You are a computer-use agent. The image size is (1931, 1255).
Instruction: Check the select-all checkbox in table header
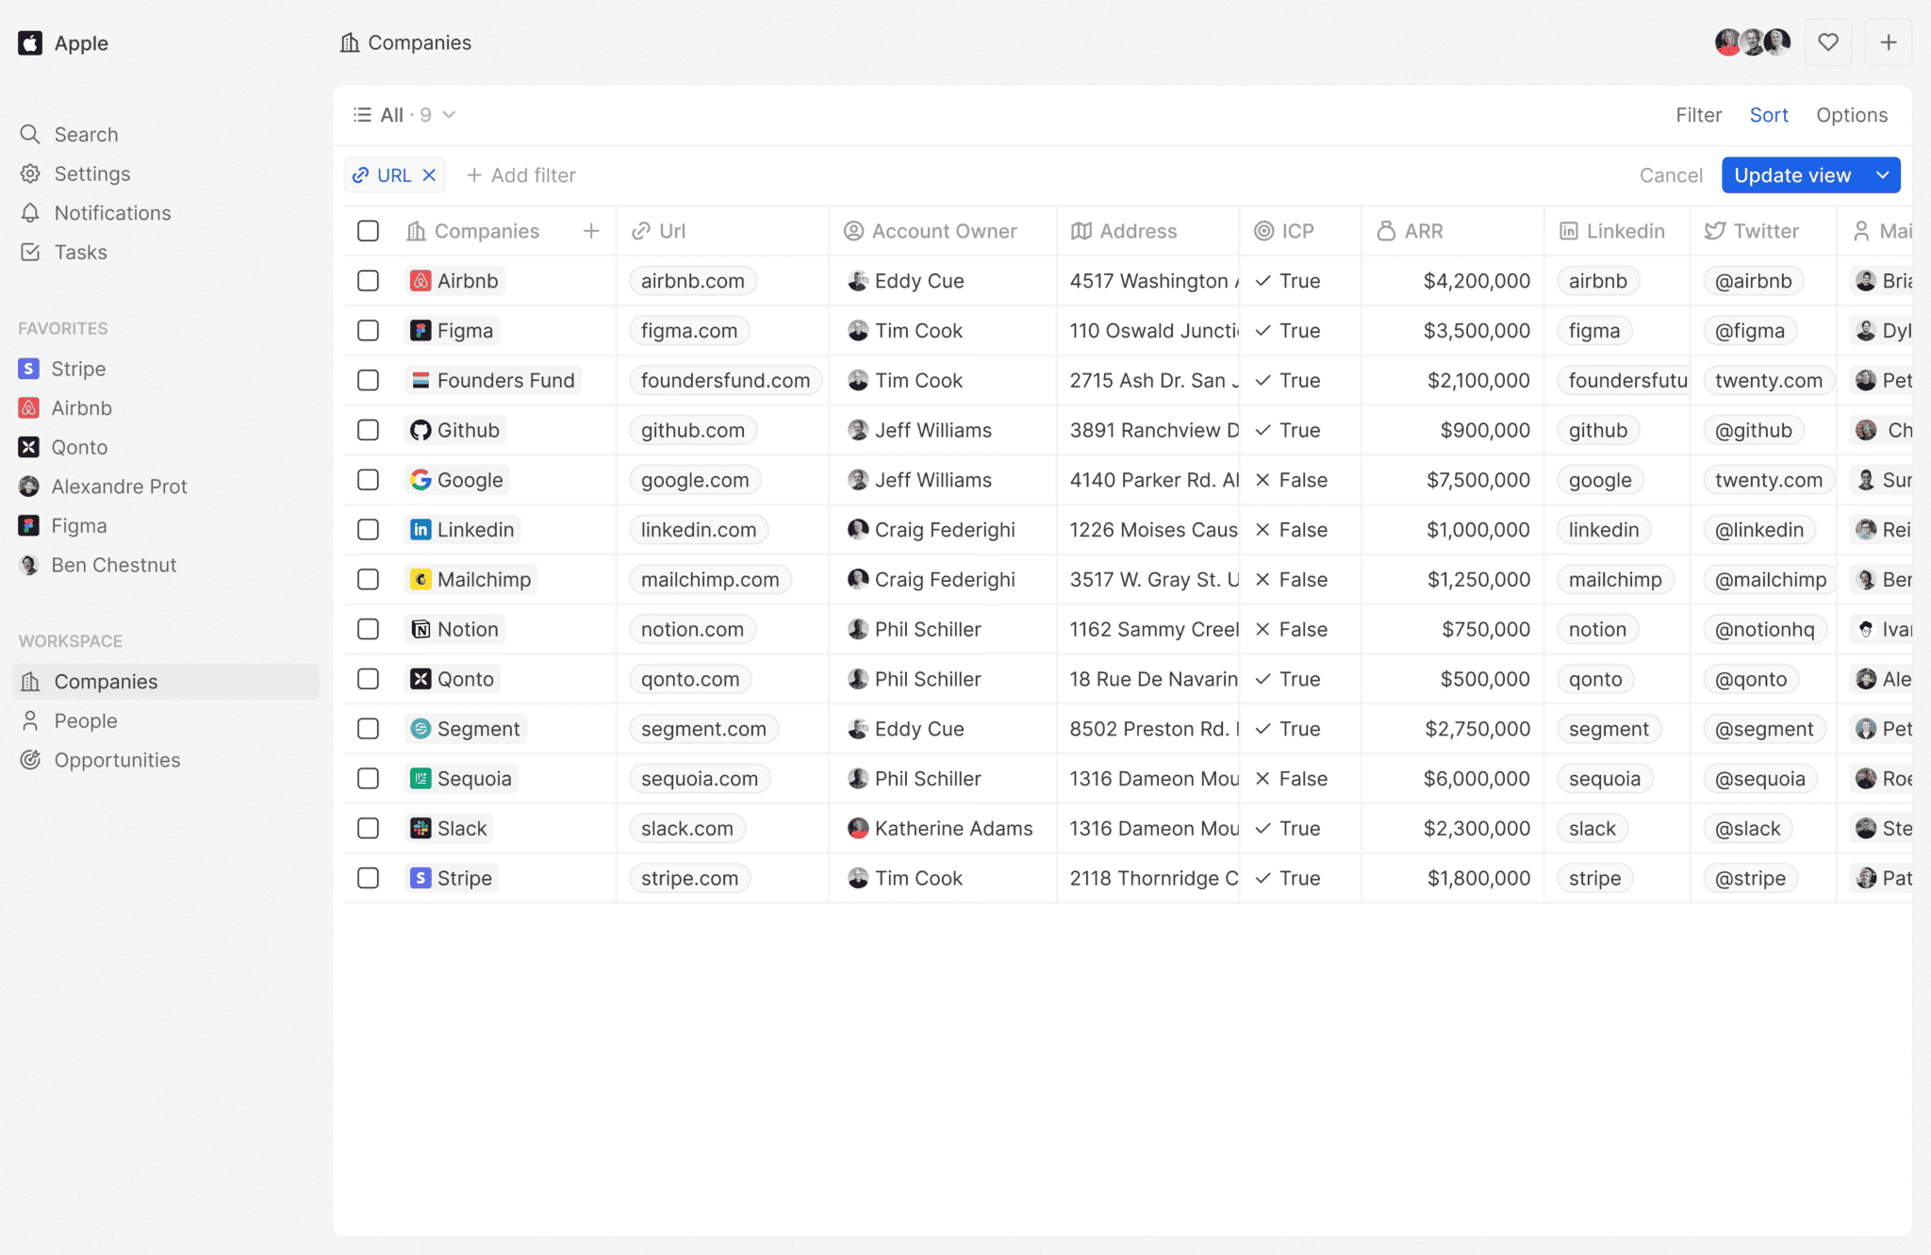tap(368, 230)
